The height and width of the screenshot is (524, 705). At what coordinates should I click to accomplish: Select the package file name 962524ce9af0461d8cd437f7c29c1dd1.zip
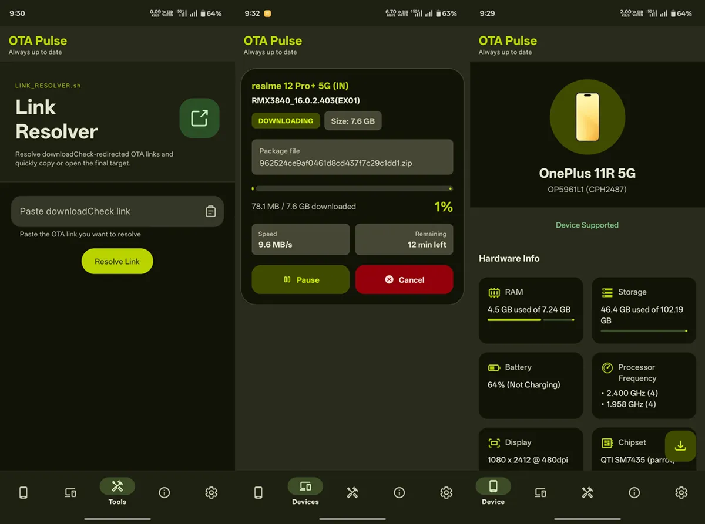coord(335,163)
